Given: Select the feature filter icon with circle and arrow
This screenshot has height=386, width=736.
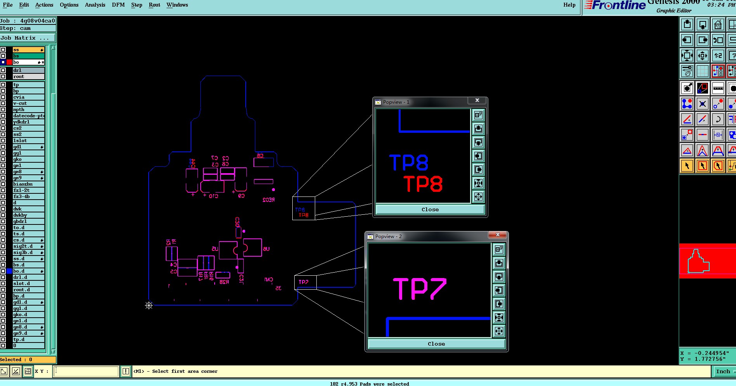Looking at the screenshot, I should (687, 88).
